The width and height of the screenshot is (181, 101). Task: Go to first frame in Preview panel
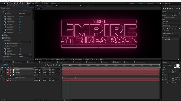pyautogui.click(x=163, y=9)
